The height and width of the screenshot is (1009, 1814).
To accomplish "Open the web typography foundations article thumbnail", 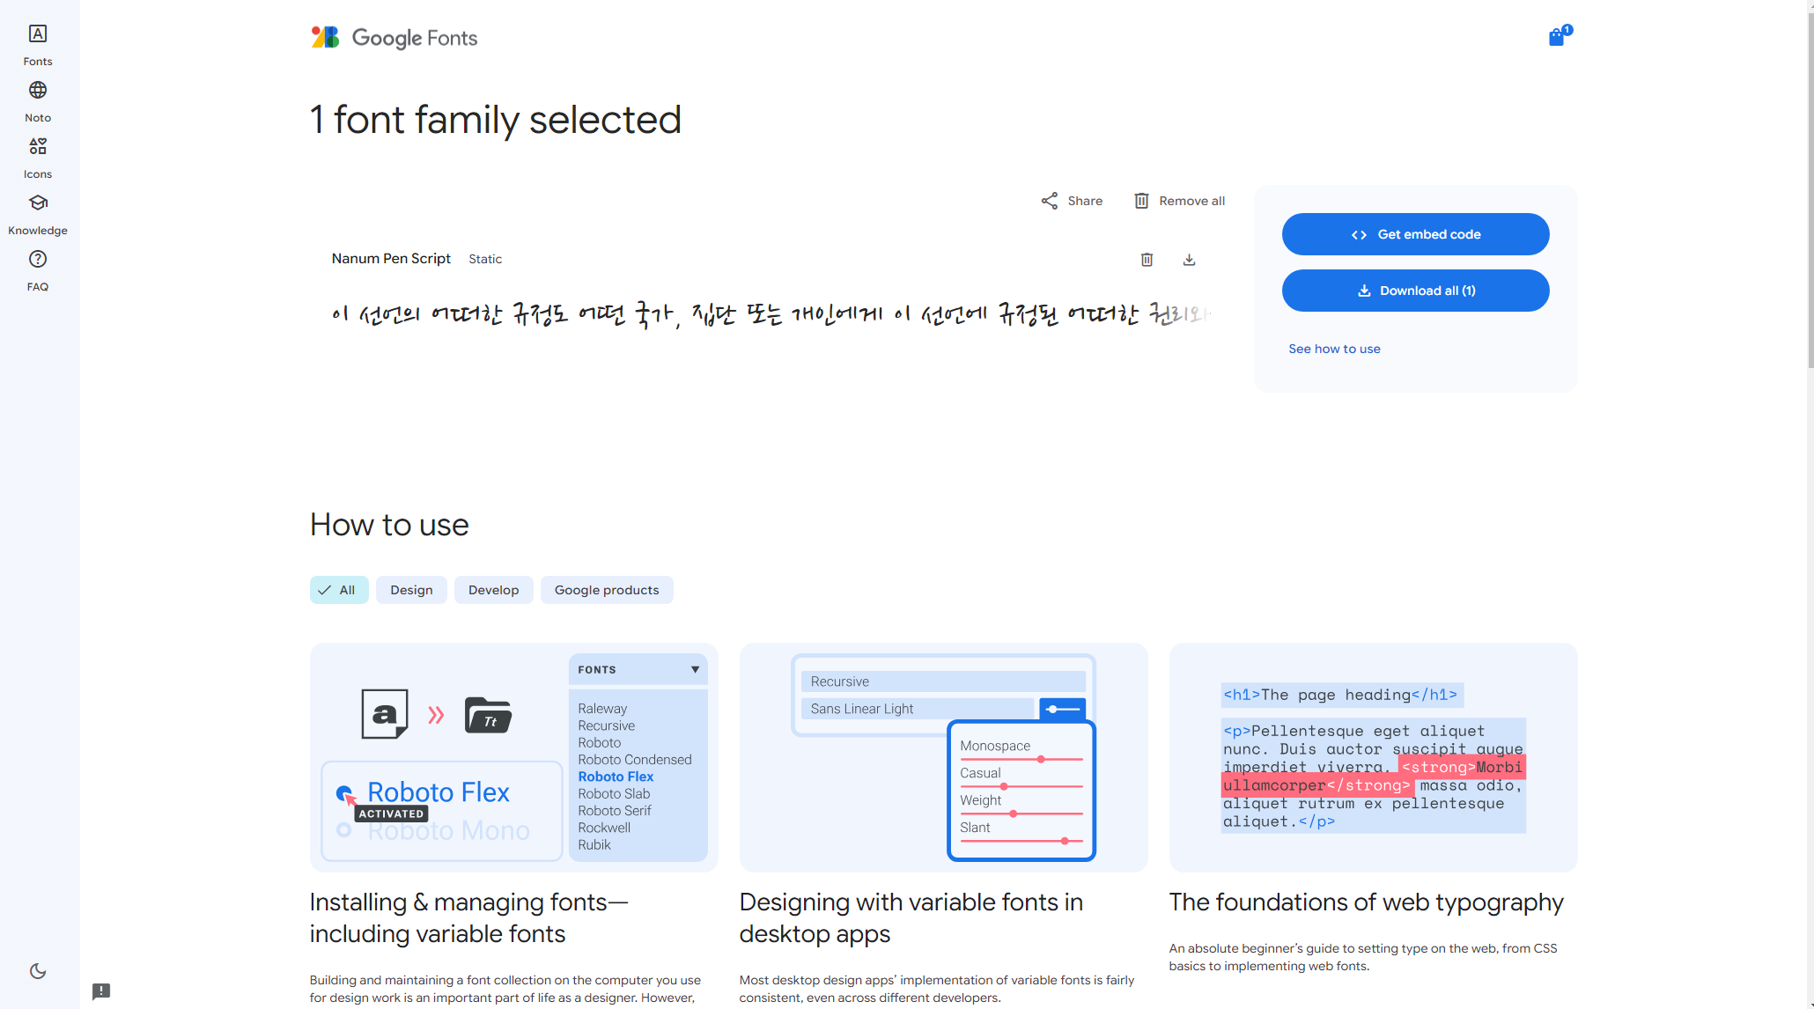I will click(x=1373, y=757).
